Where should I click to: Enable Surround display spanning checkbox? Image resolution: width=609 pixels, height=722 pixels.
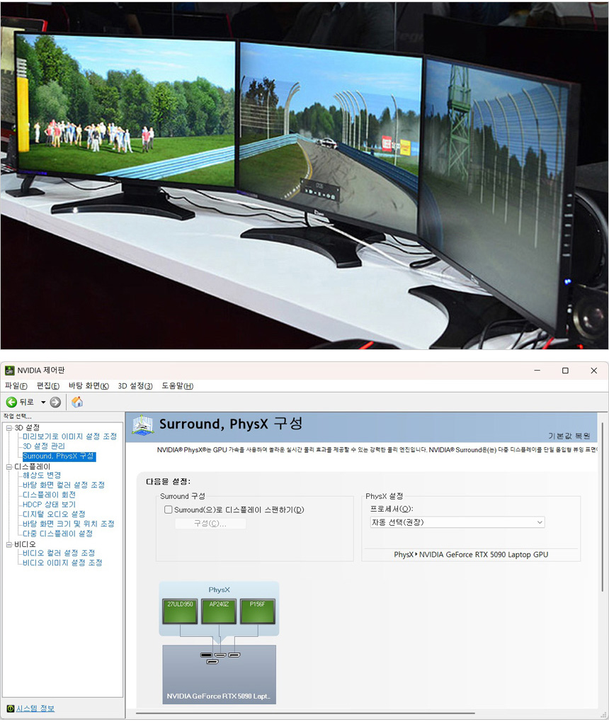[169, 509]
